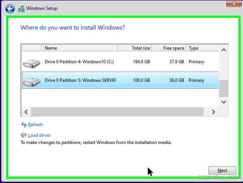
Task: Sort by the Free space column header
Action: [x=169, y=48]
